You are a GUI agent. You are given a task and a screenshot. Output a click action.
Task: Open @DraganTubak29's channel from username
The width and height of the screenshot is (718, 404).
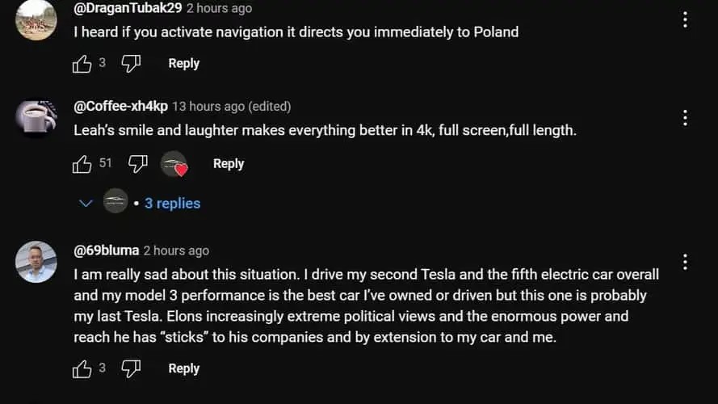click(x=128, y=8)
